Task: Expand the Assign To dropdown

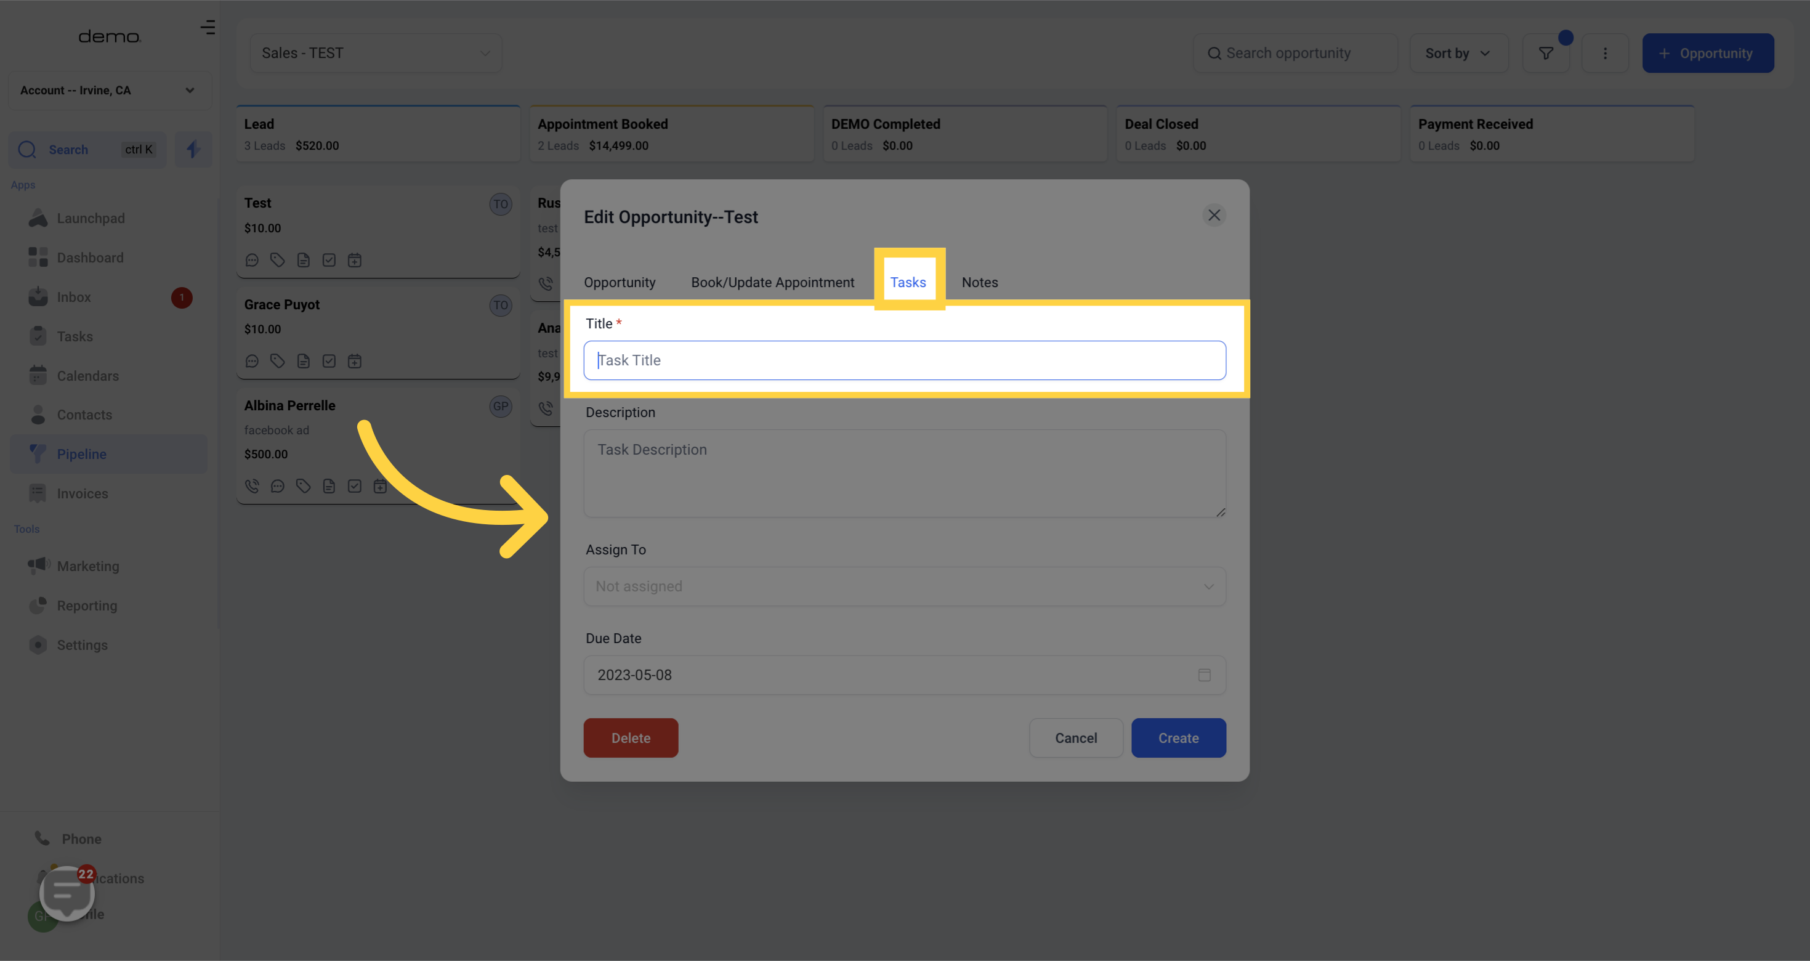Action: point(904,586)
